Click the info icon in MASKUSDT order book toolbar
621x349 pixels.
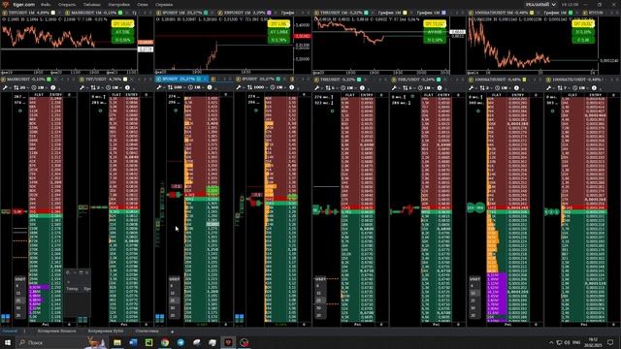coord(52,87)
